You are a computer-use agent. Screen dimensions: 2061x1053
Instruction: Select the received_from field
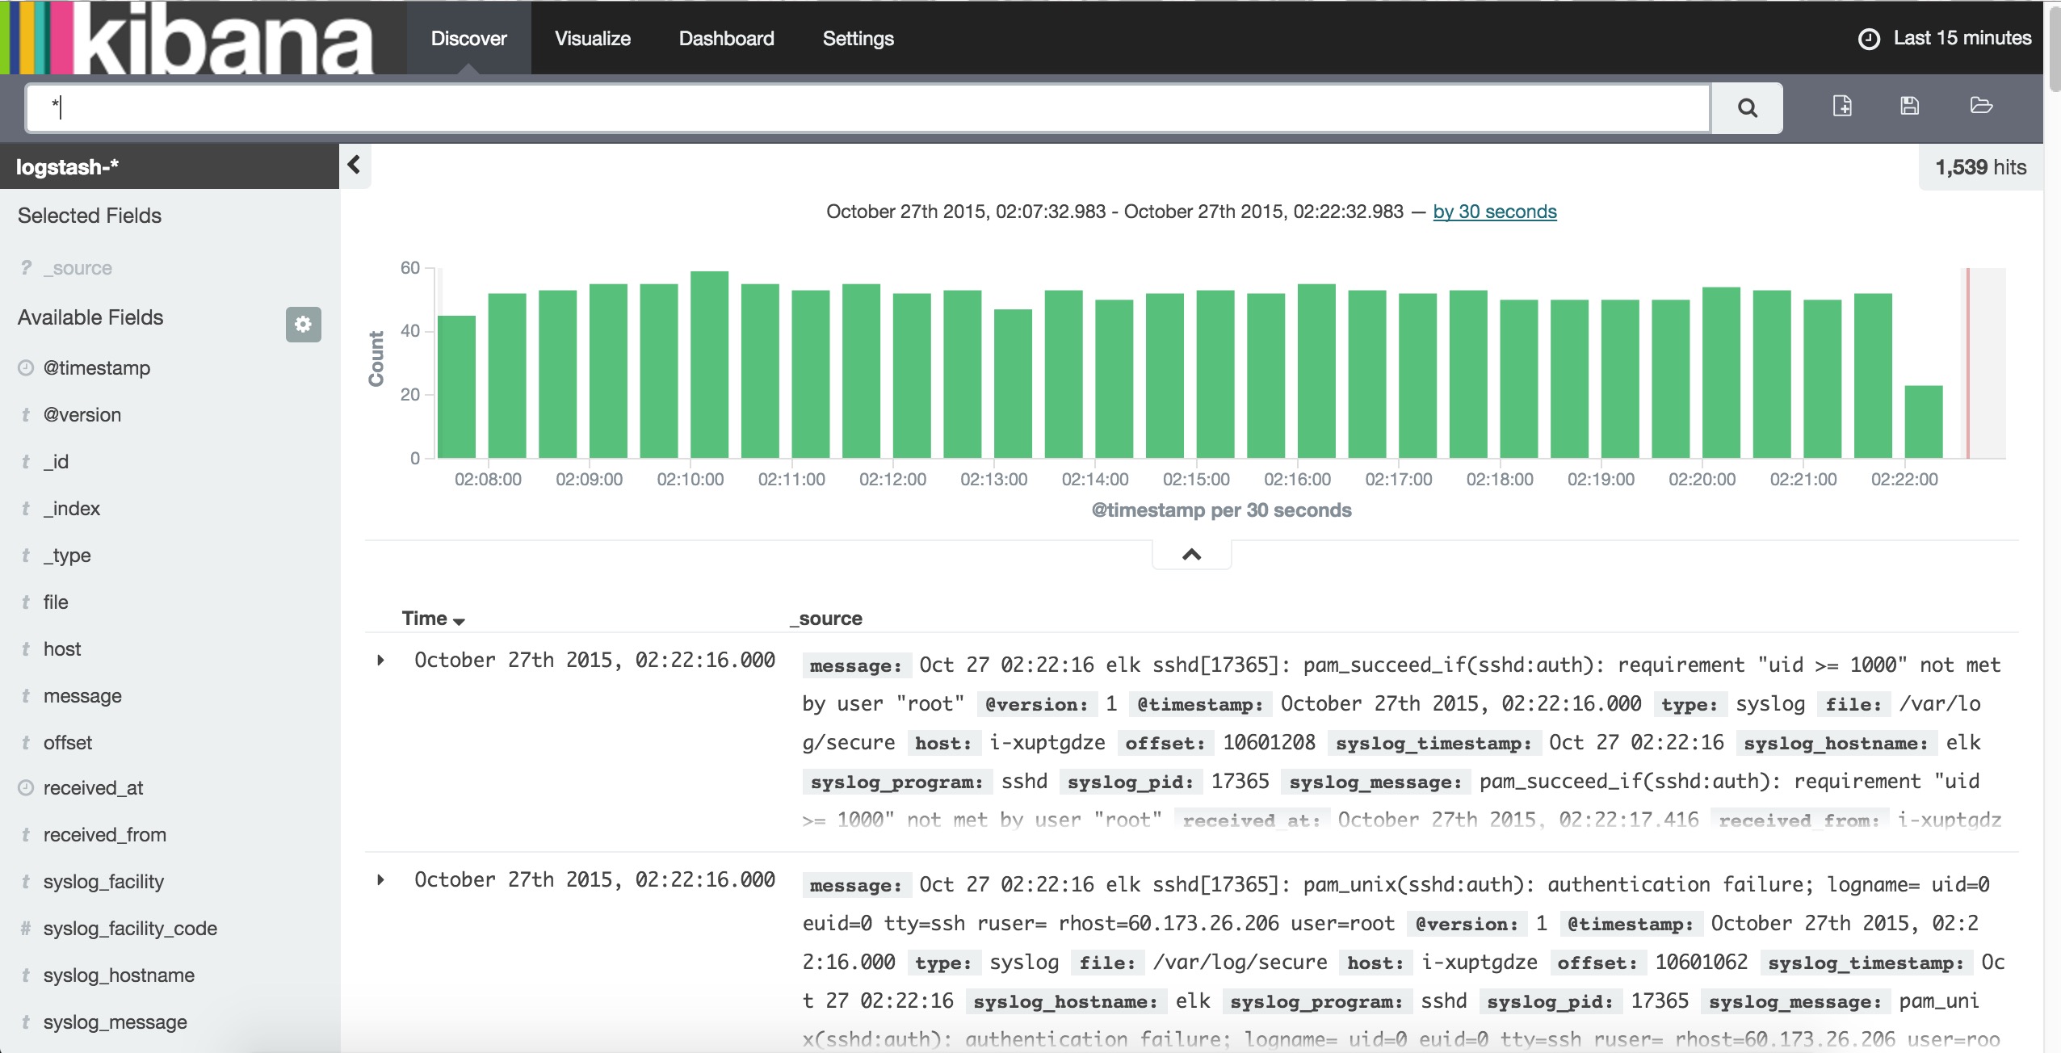click(x=105, y=835)
